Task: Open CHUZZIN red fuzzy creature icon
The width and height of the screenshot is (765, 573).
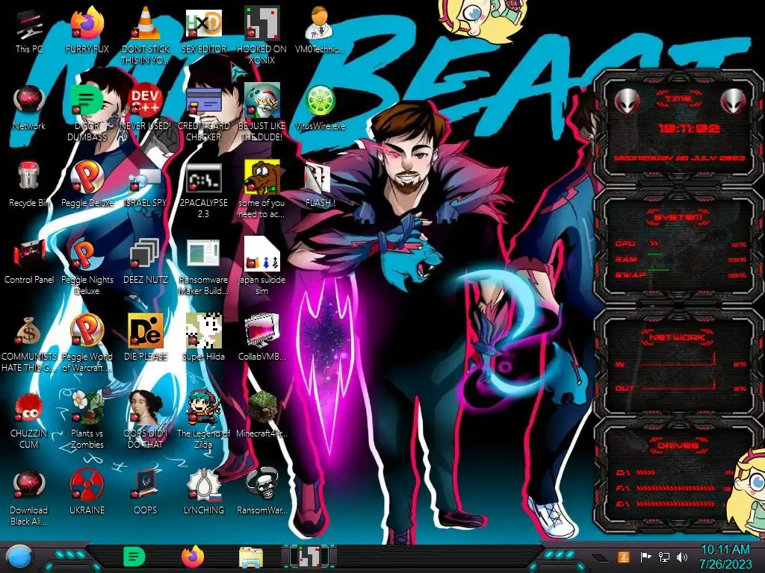Action: point(29,420)
